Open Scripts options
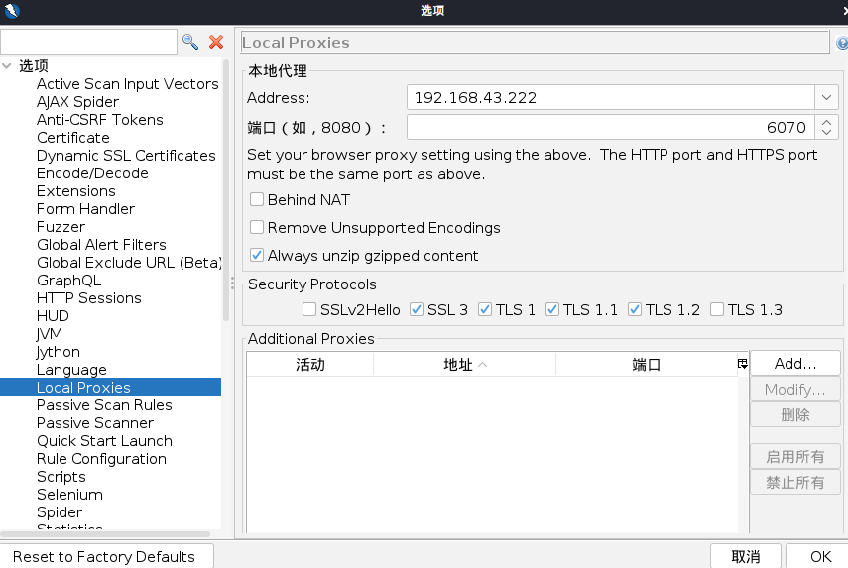This screenshot has width=848, height=568. pyautogui.click(x=61, y=476)
